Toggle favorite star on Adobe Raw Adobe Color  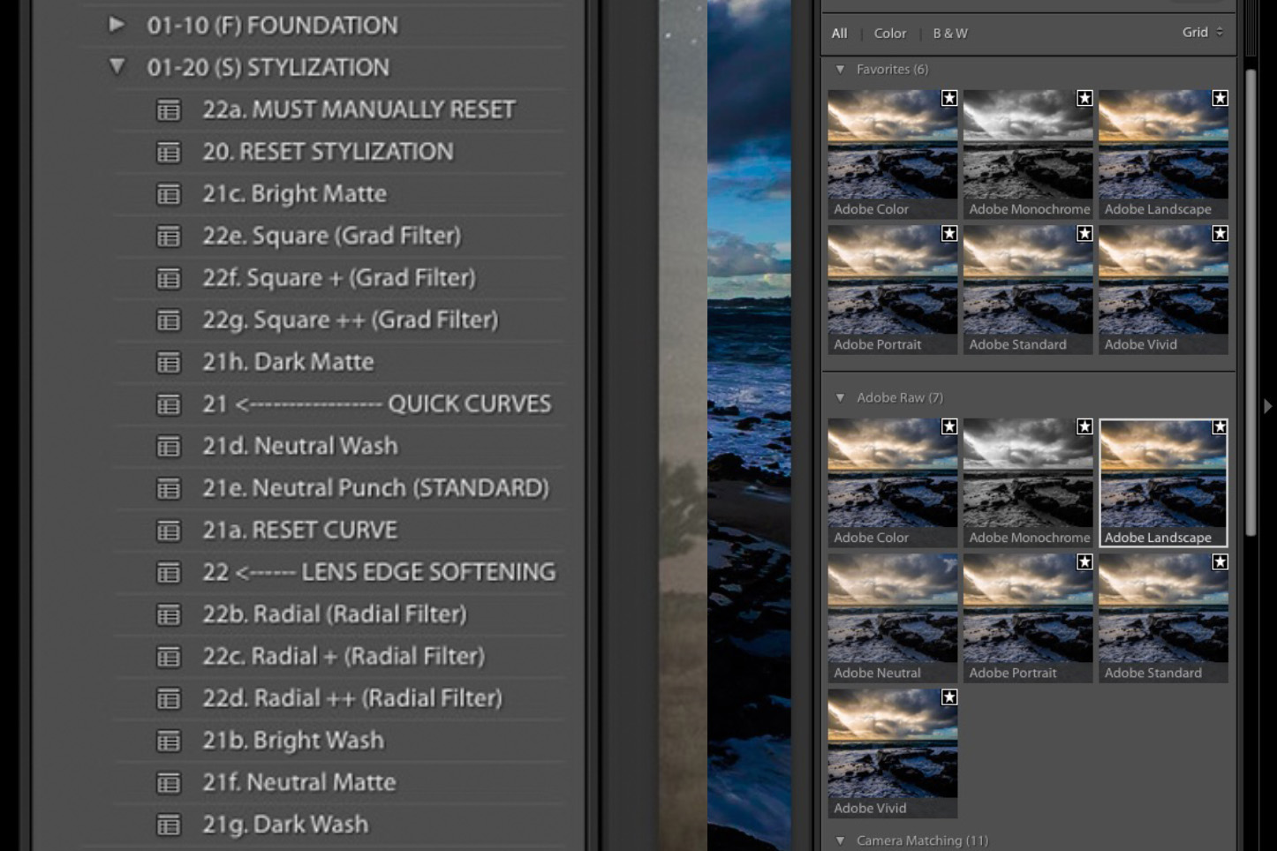coord(948,426)
